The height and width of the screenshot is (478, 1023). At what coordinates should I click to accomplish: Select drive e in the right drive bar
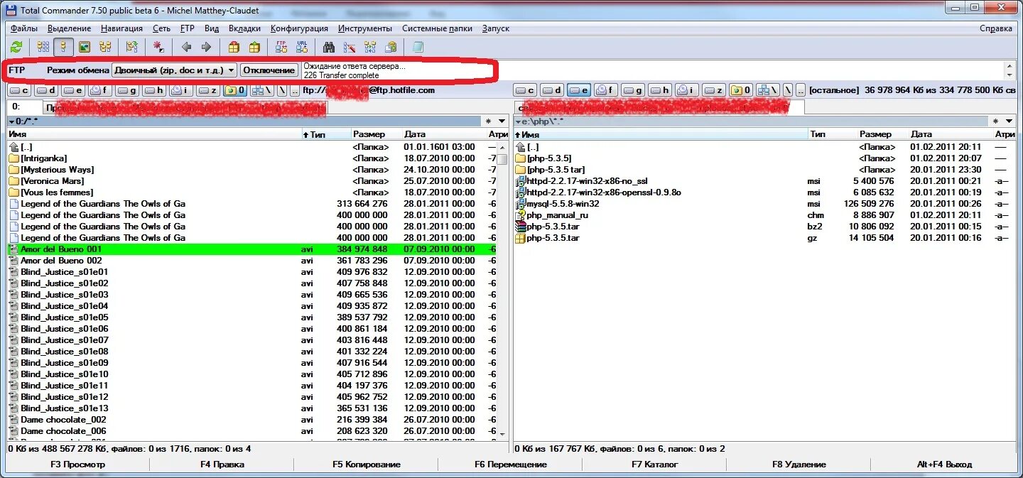pyautogui.click(x=580, y=90)
